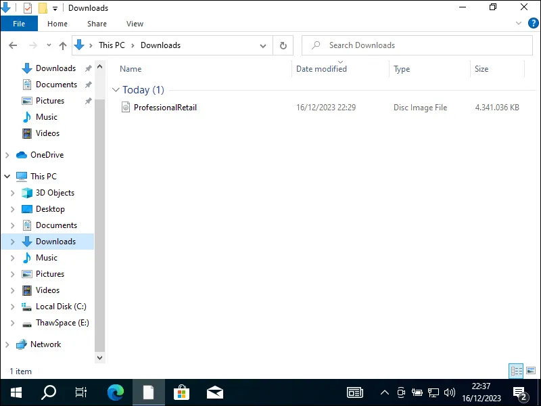Open the volume slider from the system tray

click(x=450, y=392)
